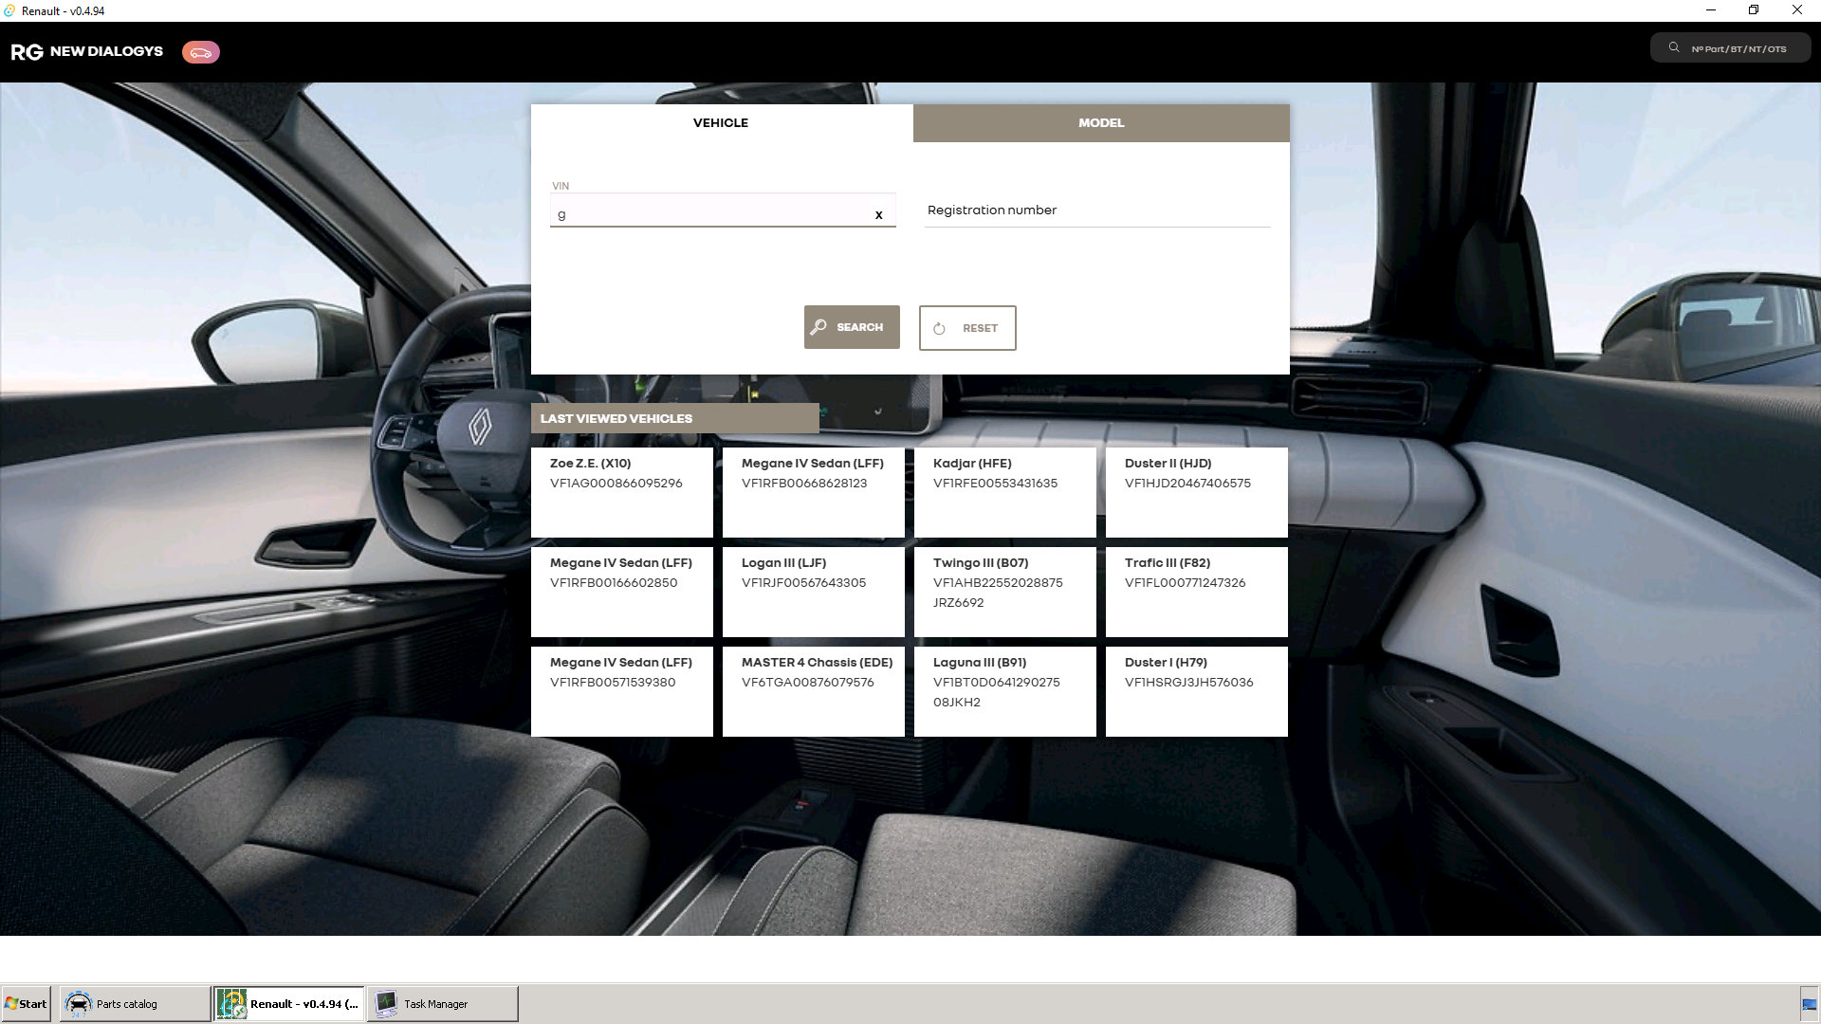Open the Laguna III (B91) vehicle card
Viewport: 1821px width, 1024px height.
(1005, 691)
